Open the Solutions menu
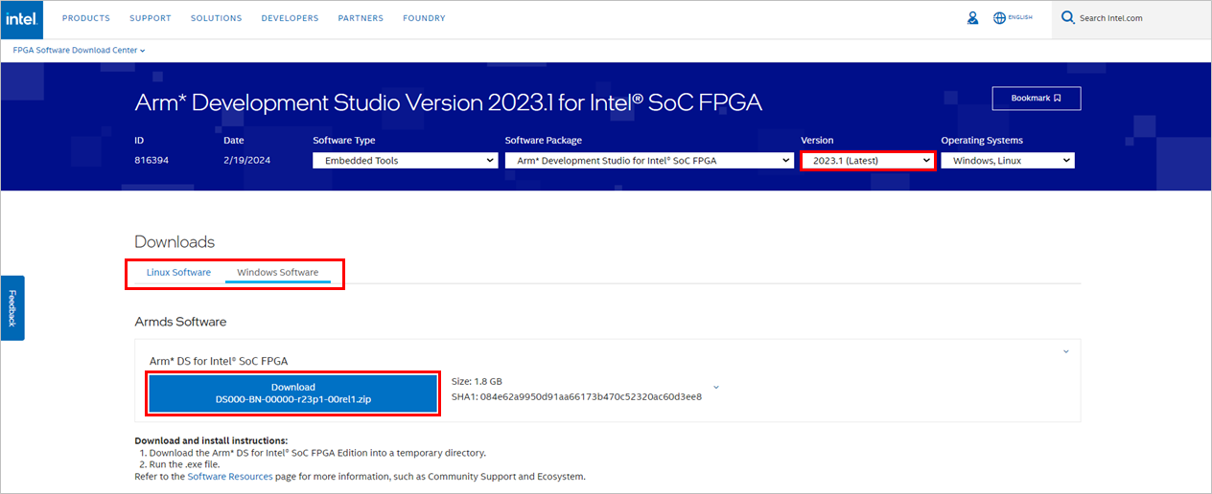Screen dimensions: 1212x494 click(216, 18)
